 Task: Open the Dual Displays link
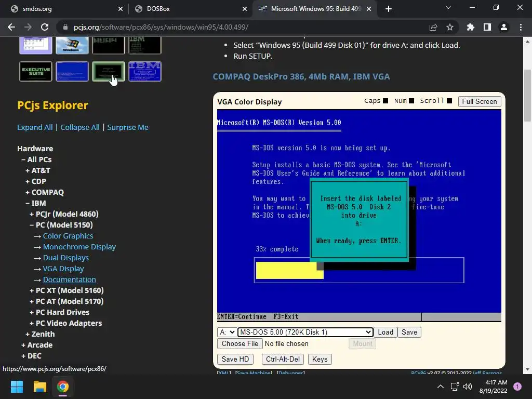[66, 258]
